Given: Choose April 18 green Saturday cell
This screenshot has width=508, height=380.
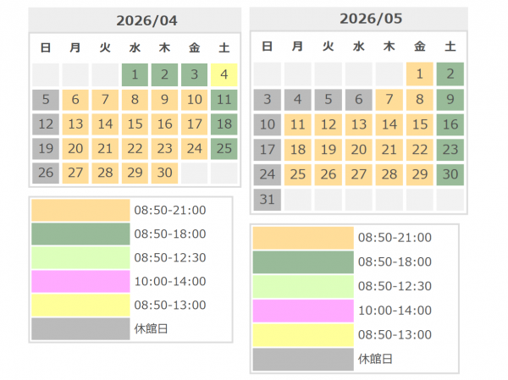Looking at the screenshot, I should [x=224, y=124].
